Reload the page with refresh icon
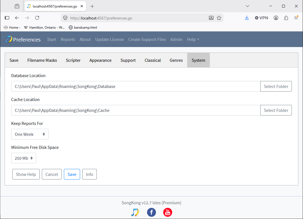The image size is (303, 219). pyautogui.click(x=37, y=18)
